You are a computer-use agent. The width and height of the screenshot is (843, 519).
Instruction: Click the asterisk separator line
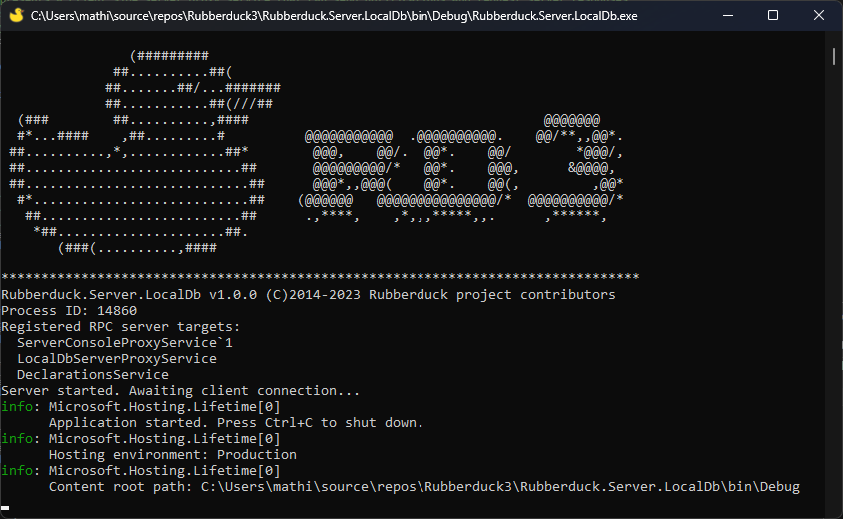(x=320, y=277)
